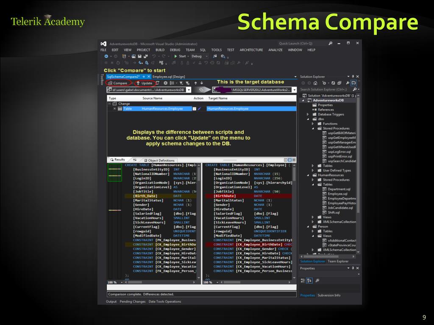Click the Search Solution Explorer field

tap(326, 89)
